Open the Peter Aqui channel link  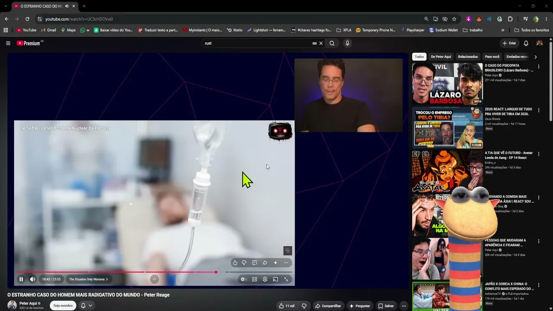click(x=28, y=303)
